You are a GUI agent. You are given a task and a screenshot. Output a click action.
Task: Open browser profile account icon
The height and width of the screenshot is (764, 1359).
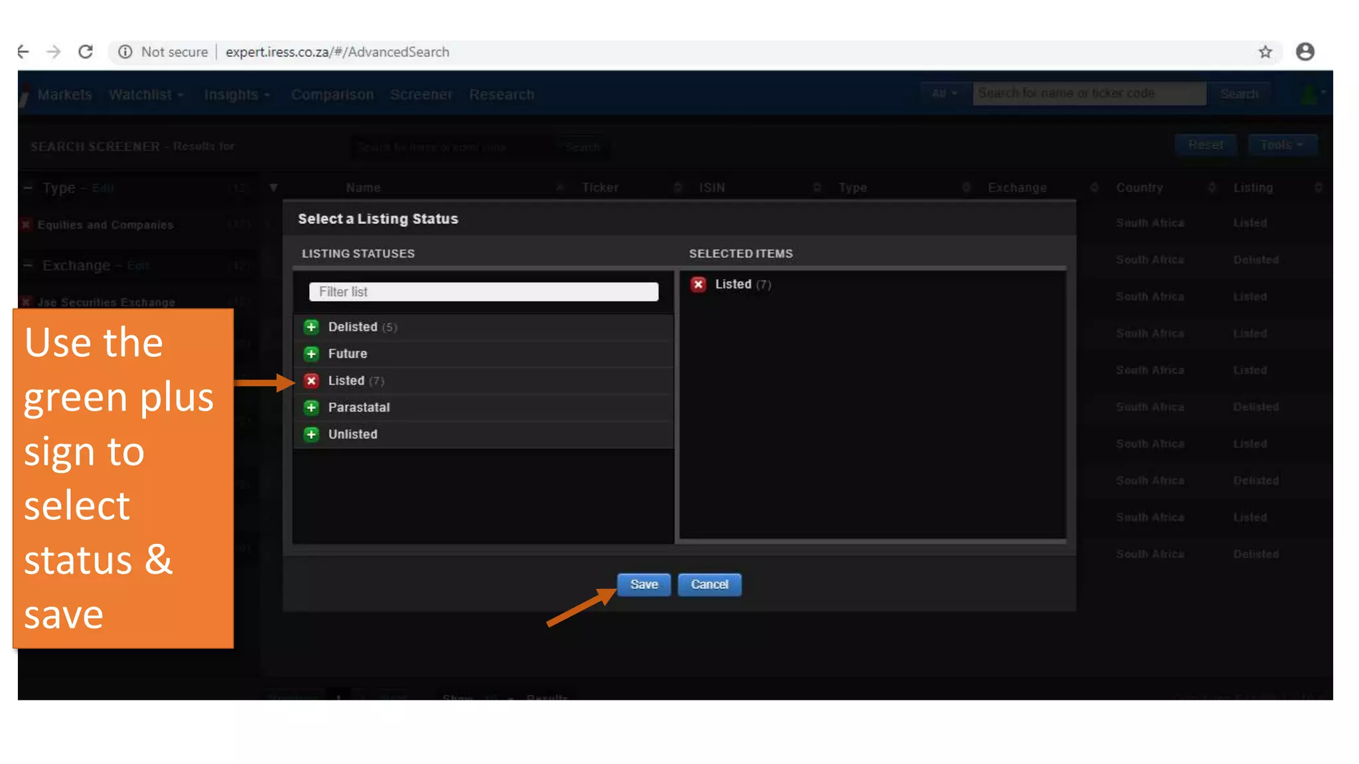click(1305, 52)
